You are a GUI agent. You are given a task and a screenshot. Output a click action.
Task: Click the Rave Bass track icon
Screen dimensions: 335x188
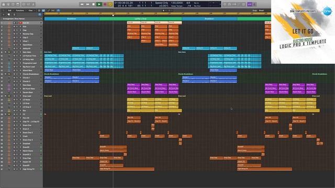(x=9, y=85)
